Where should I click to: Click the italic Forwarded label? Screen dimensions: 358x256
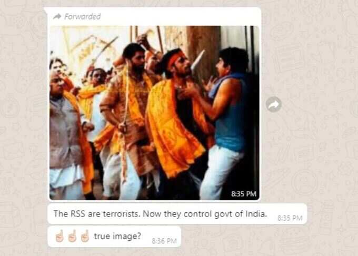coord(83,16)
